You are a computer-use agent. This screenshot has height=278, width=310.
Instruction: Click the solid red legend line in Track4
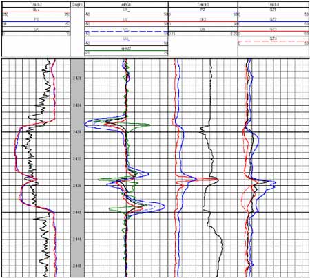273,32
